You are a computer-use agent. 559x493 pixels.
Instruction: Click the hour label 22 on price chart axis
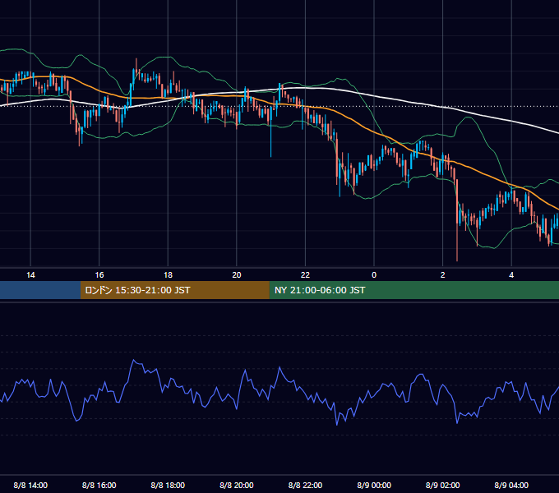305,275
